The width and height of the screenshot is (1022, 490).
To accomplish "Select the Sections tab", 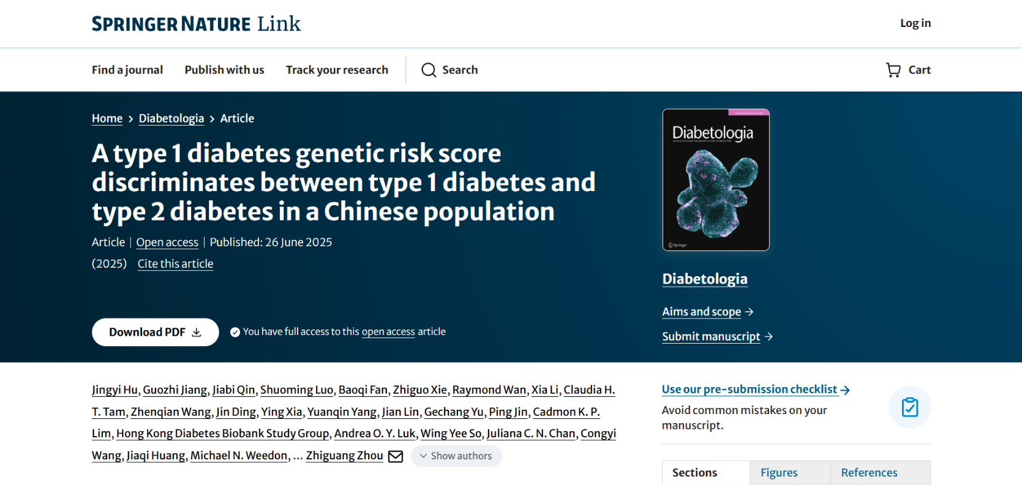I will 694,472.
